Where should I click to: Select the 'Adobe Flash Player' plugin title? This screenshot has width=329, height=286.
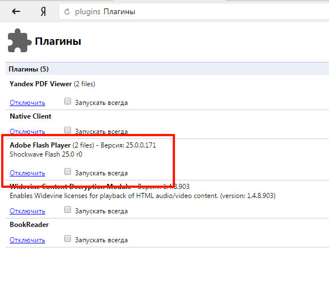(40, 145)
